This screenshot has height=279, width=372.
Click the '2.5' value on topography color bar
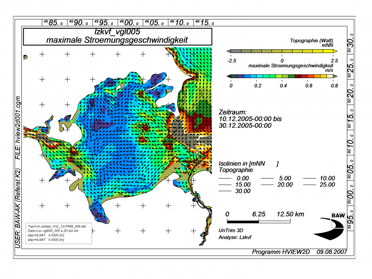point(334,61)
